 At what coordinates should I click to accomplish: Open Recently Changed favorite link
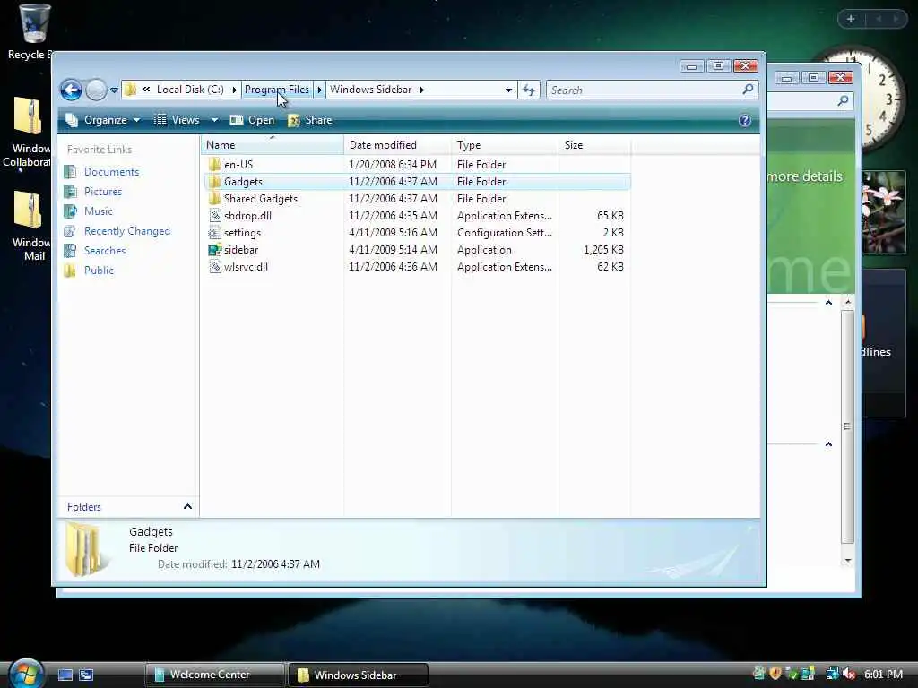click(x=127, y=231)
